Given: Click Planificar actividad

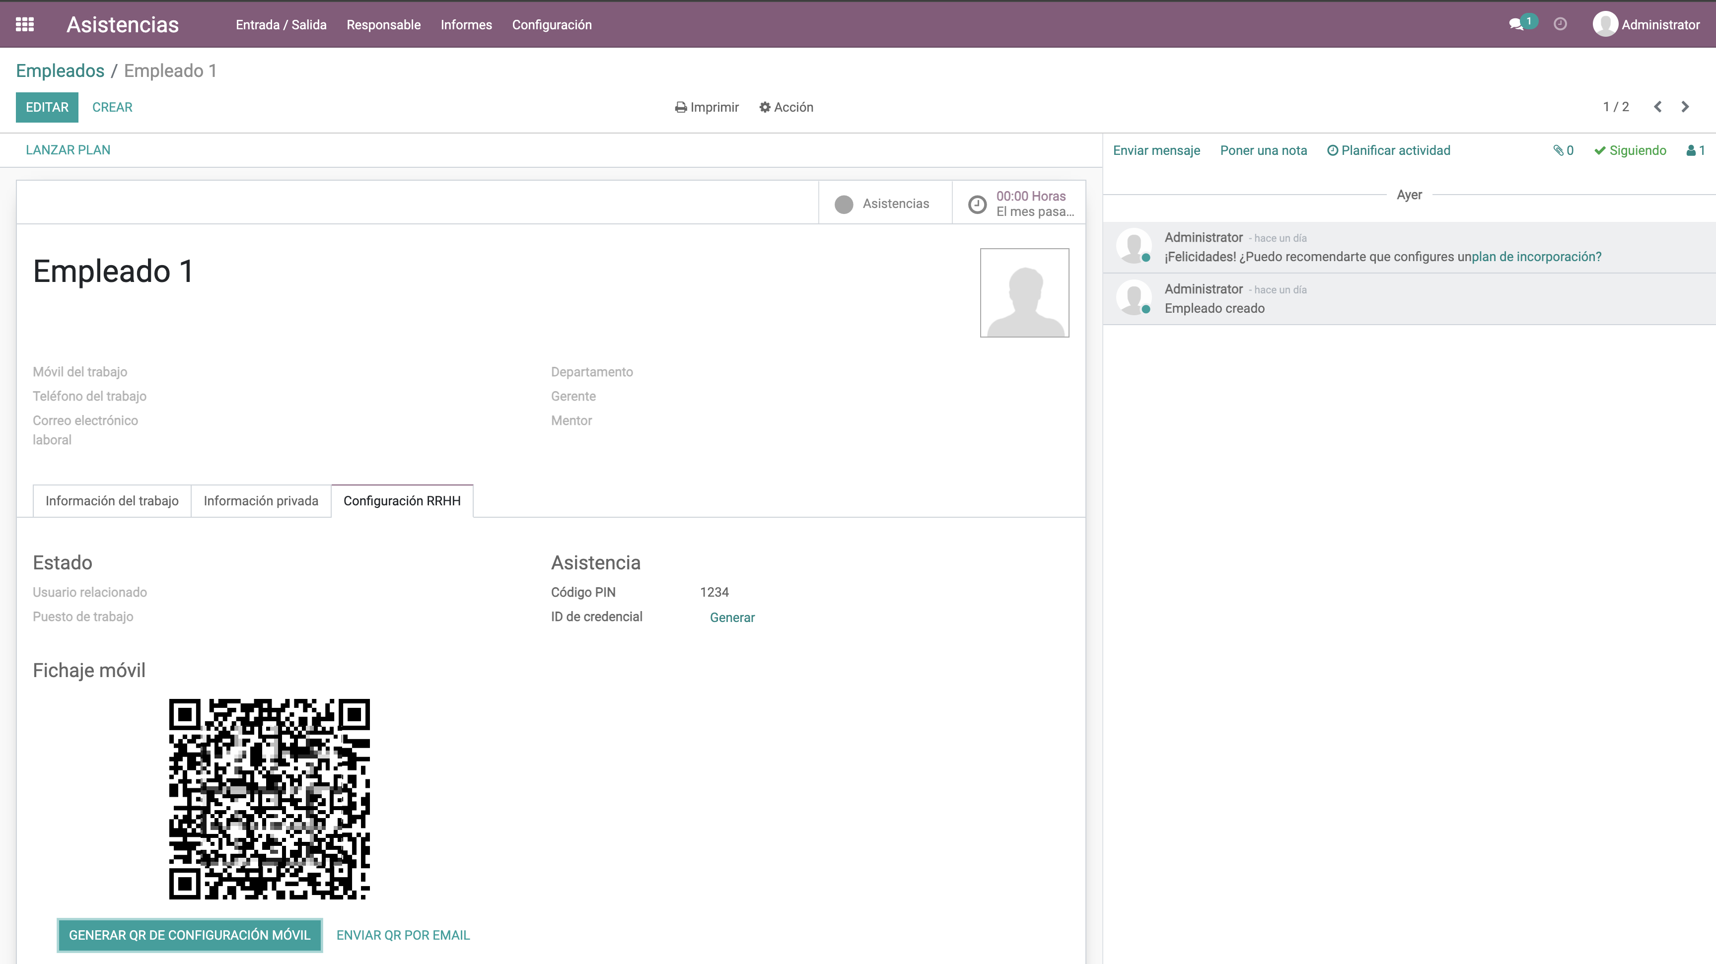Looking at the screenshot, I should coord(1388,150).
